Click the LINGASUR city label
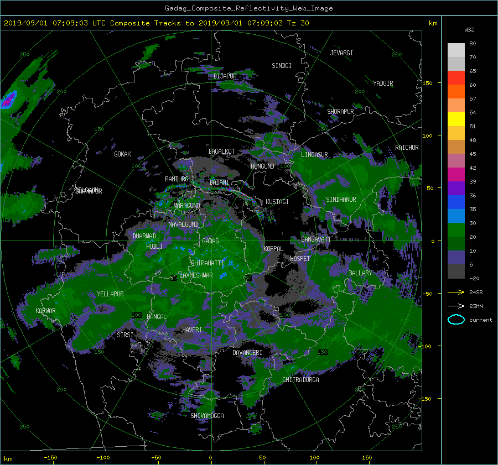Screen dimensions: 498x465 coord(314,155)
